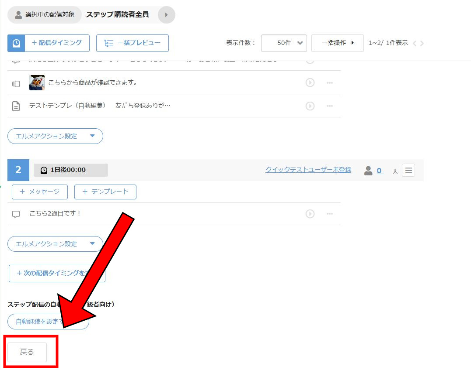This screenshot has width=471, height=370.
Task: Expand the second エルメアクション設定 dropdown under step 2
Action: tap(55, 244)
